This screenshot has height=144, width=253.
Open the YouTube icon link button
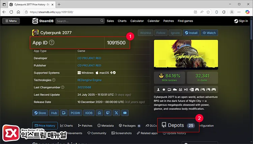[x=125, y=113]
